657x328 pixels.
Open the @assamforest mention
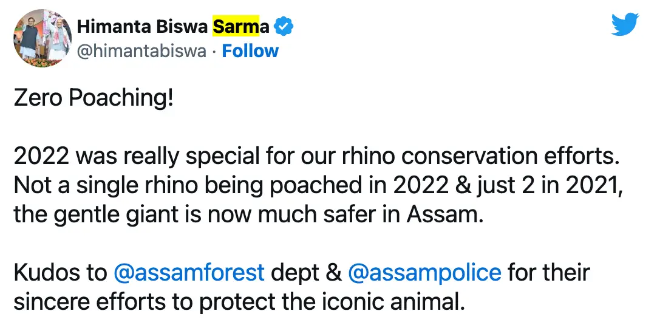pyautogui.click(x=189, y=273)
